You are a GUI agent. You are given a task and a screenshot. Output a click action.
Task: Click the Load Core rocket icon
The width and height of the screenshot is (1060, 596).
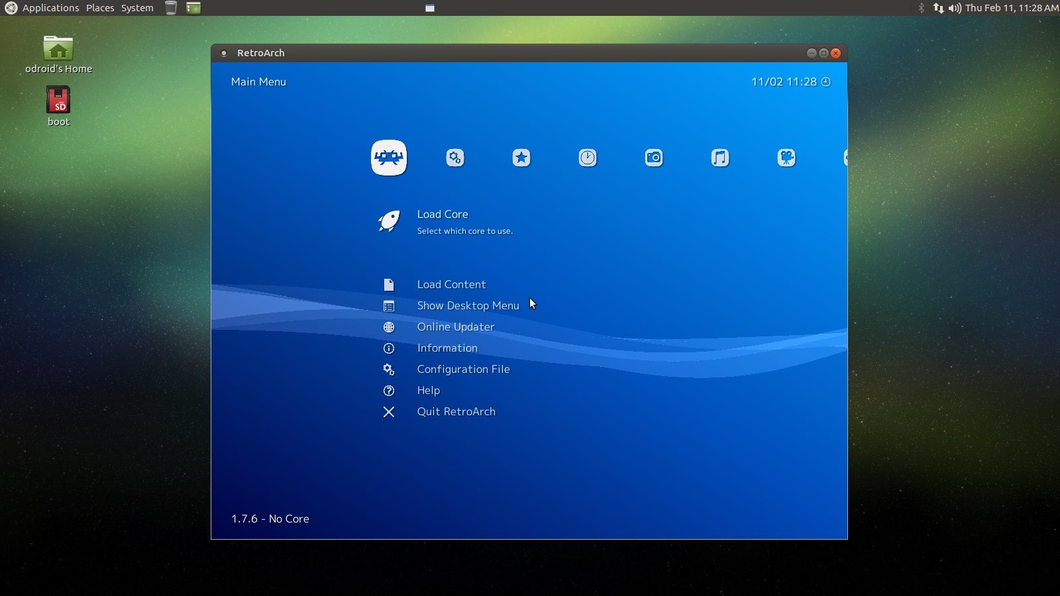(x=390, y=221)
